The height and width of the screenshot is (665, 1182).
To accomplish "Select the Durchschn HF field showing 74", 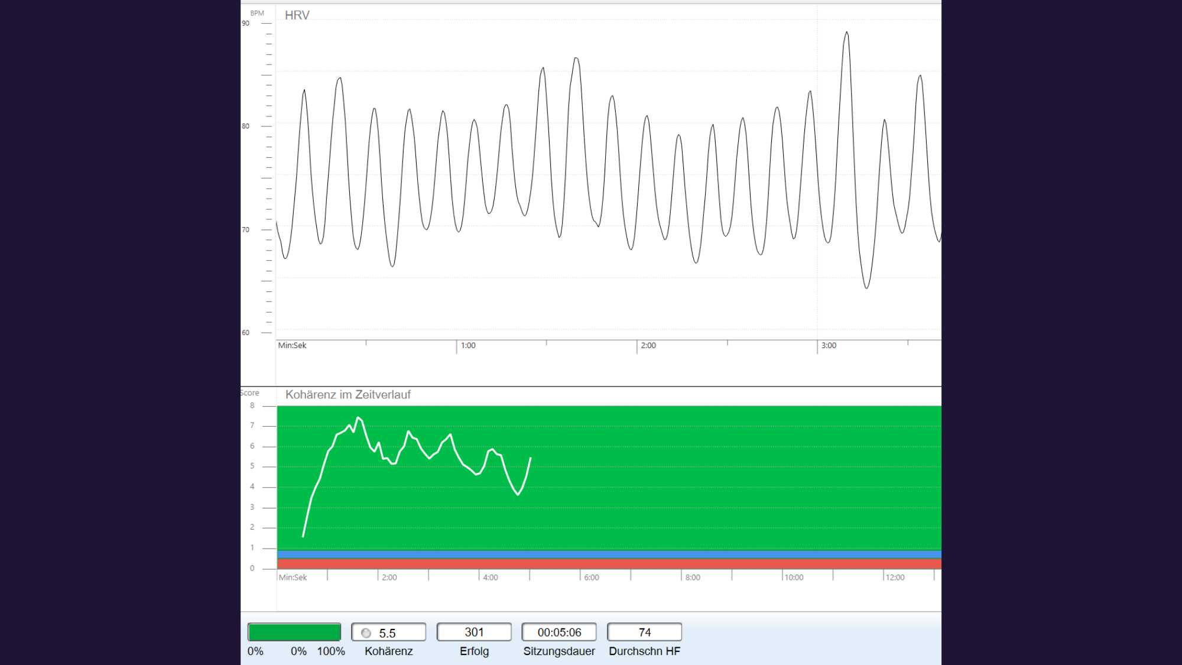I will 644,632.
